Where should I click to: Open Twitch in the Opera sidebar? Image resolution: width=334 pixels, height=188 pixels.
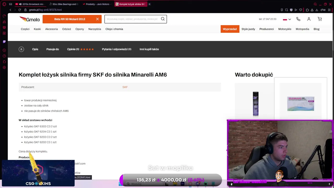coord(4,42)
